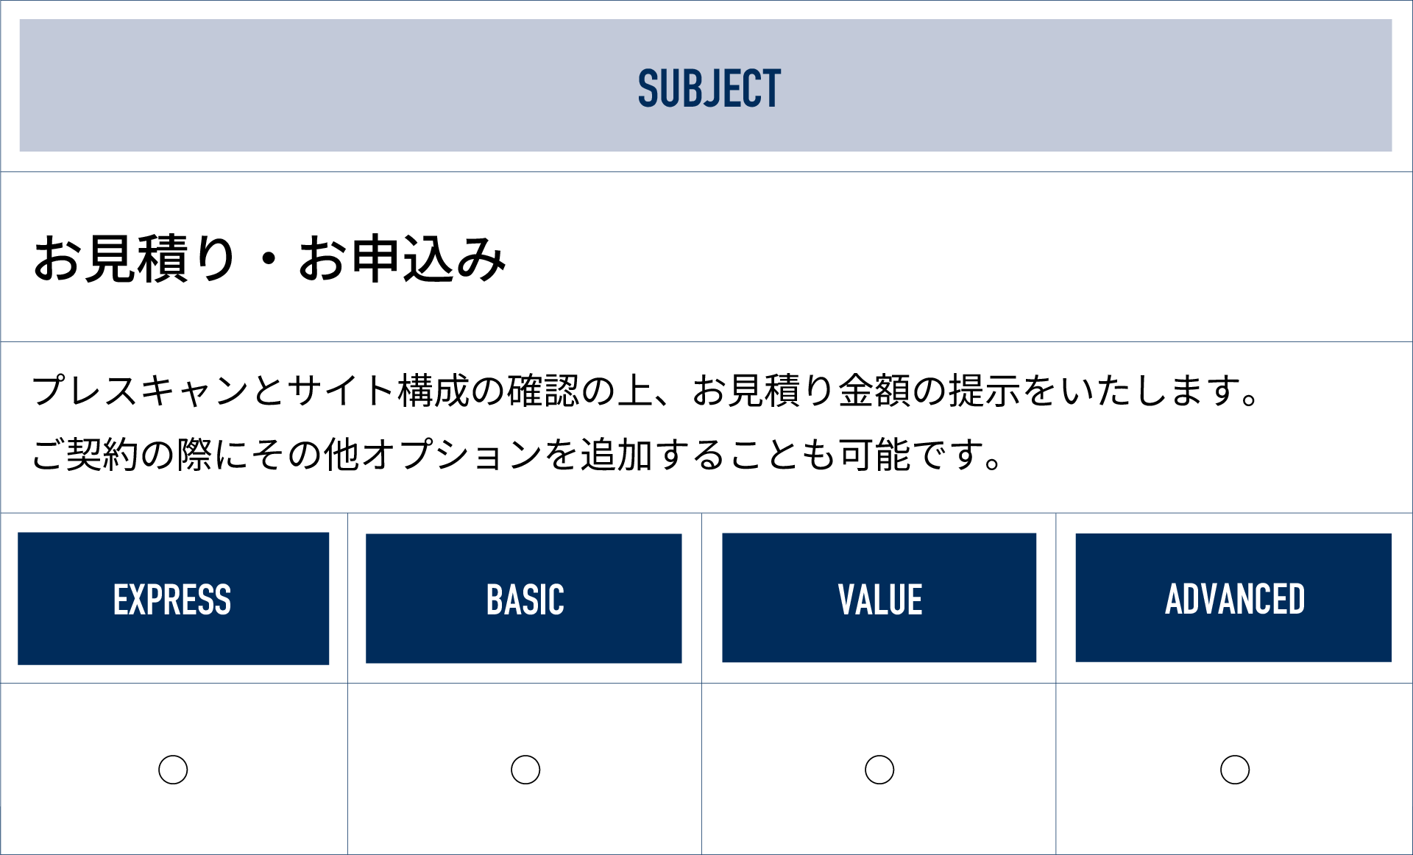Click the お見積り・お申込み heading
This screenshot has width=1413, height=855.
269,258
